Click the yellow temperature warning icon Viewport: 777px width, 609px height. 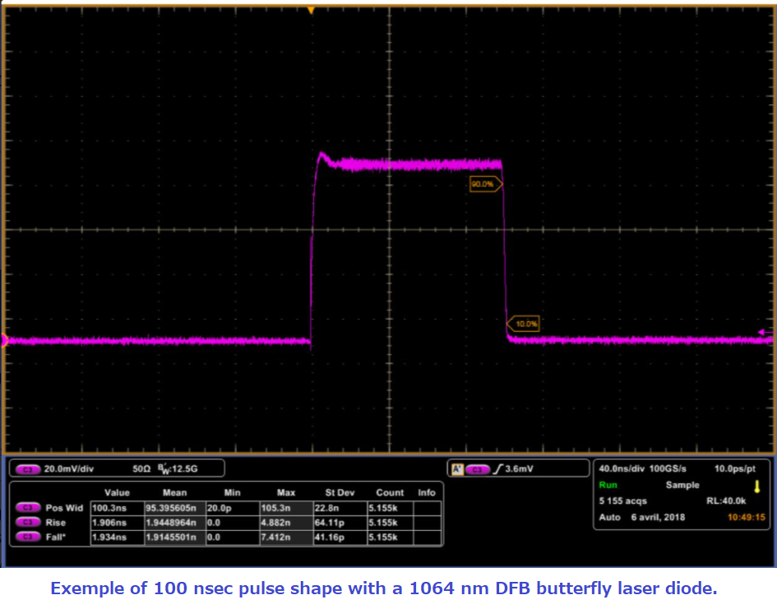tap(756, 486)
